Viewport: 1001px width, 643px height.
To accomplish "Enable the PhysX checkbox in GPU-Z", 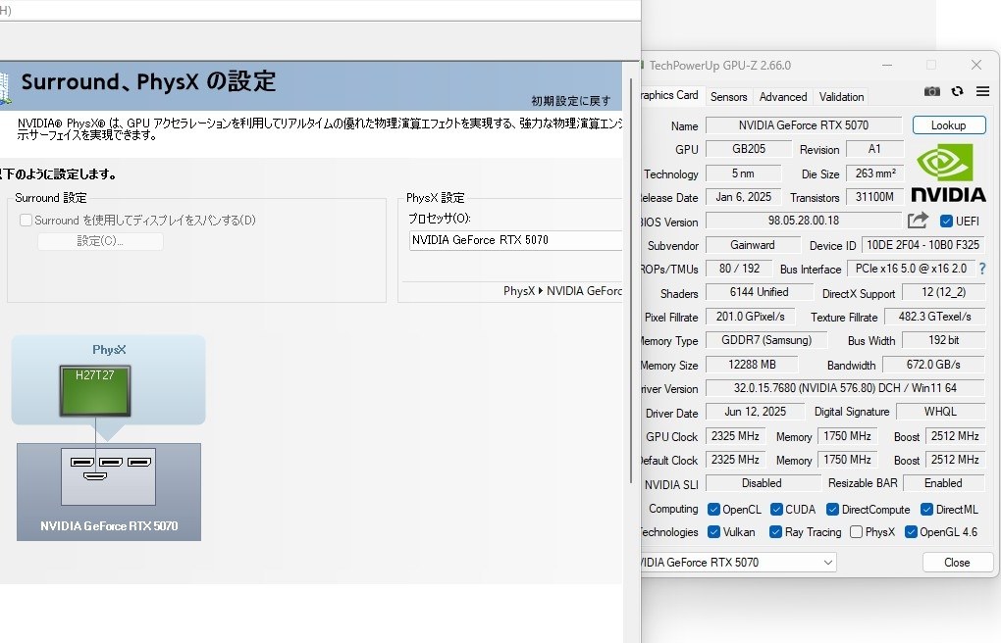I will 857,532.
